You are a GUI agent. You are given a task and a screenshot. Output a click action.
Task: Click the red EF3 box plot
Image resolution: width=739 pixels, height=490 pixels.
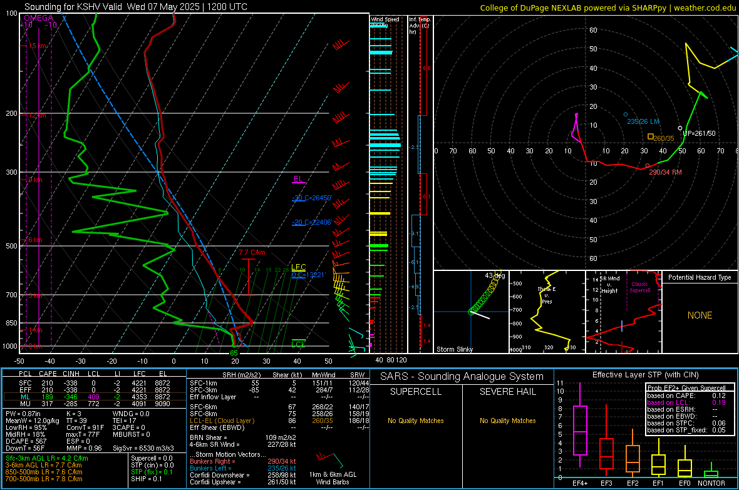pyautogui.click(x=606, y=441)
